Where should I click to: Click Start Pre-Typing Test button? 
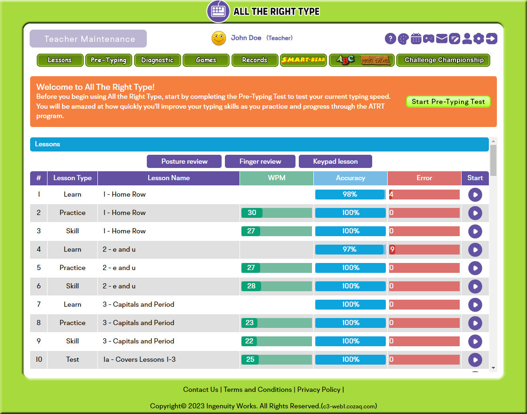click(448, 102)
